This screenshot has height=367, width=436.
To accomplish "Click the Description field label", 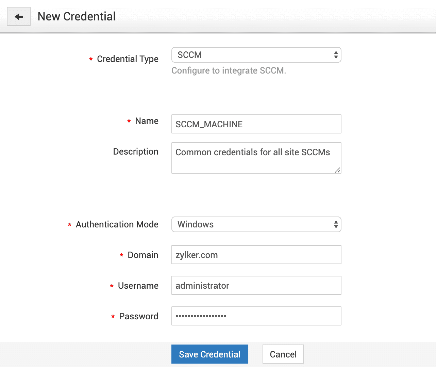I will tap(135, 151).
